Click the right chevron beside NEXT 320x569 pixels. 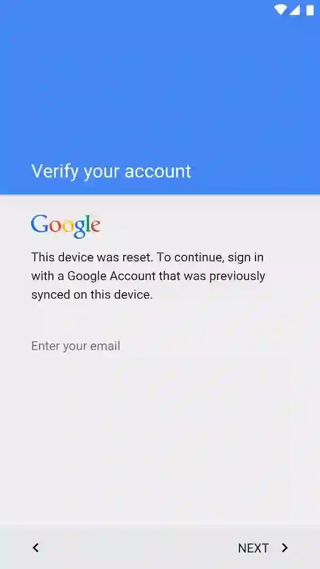(285, 548)
